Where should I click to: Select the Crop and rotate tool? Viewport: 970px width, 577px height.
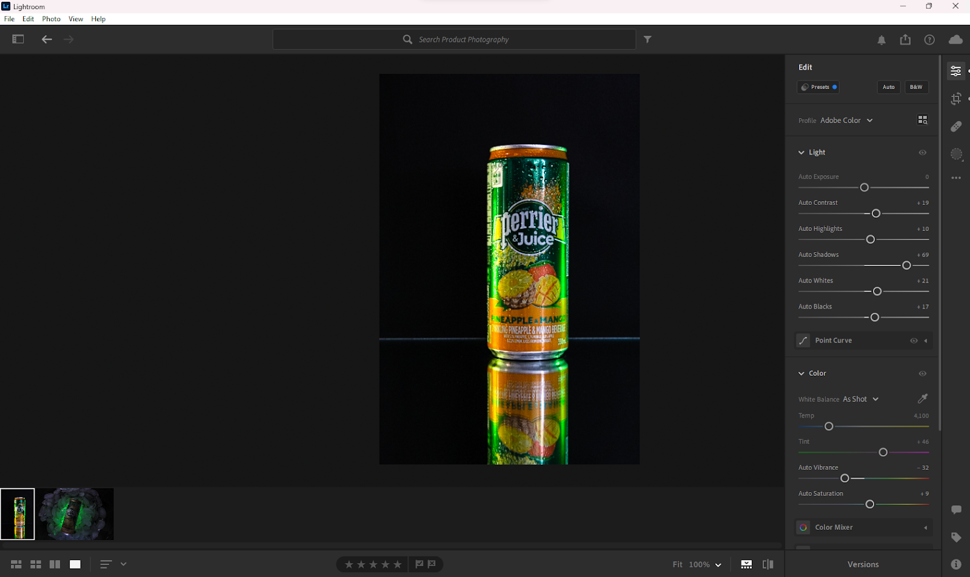(956, 99)
